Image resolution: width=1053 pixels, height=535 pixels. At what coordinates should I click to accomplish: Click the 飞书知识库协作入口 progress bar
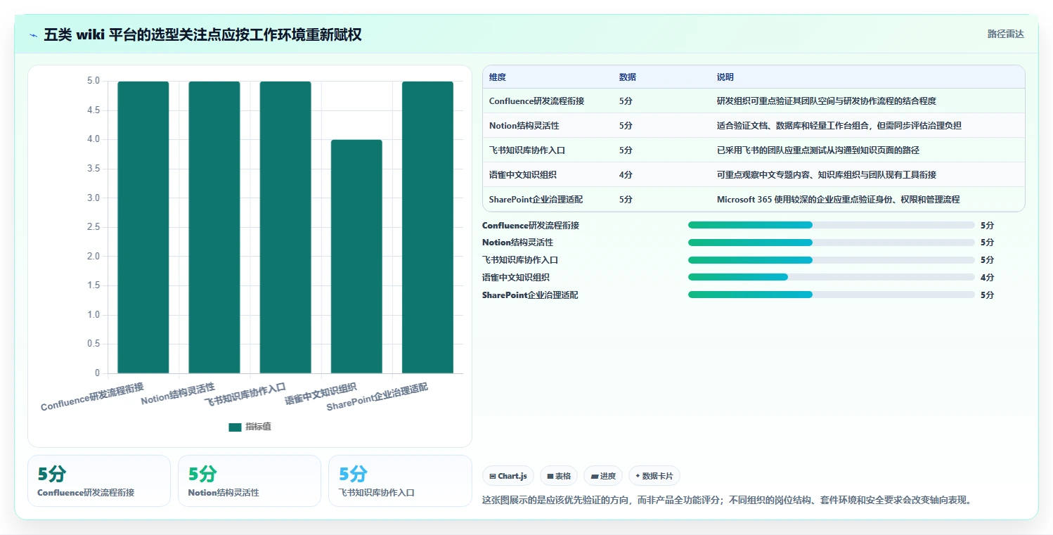tap(832, 260)
